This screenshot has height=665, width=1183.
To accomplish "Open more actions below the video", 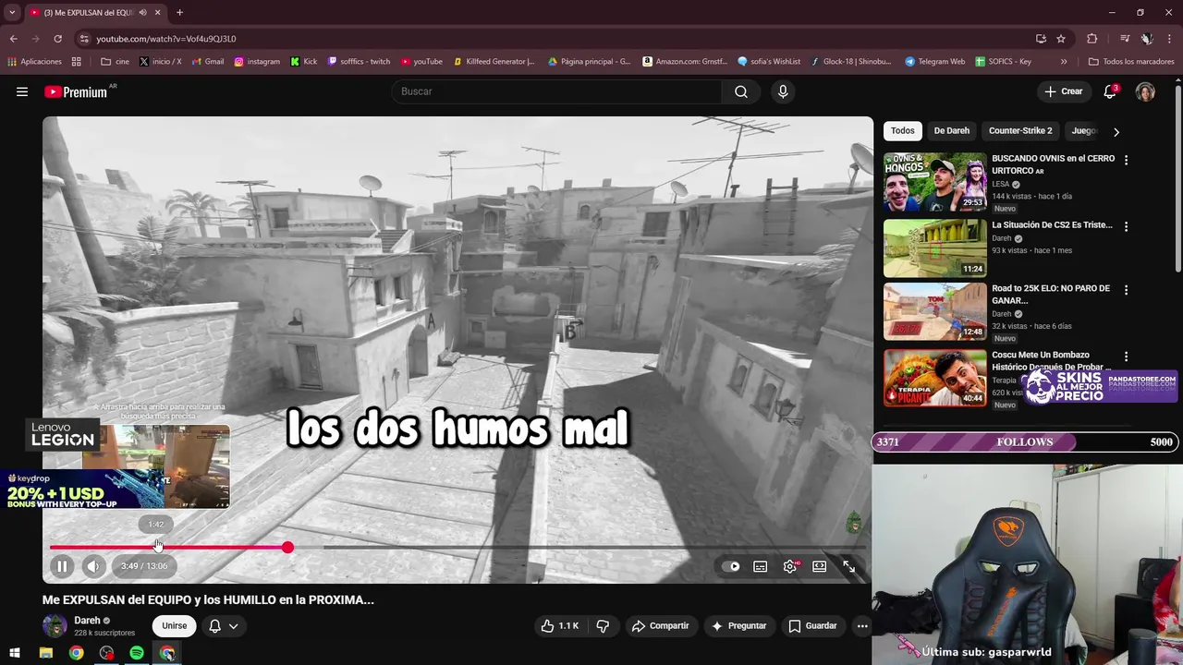I will [x=862, y=626].
